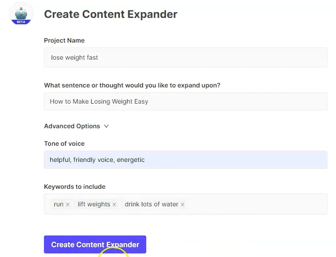Image resolution: width=336 pixels, height=257 pixels.
Task: Remove the 'drink lots of water' keyword
Action: coord(183,205)
